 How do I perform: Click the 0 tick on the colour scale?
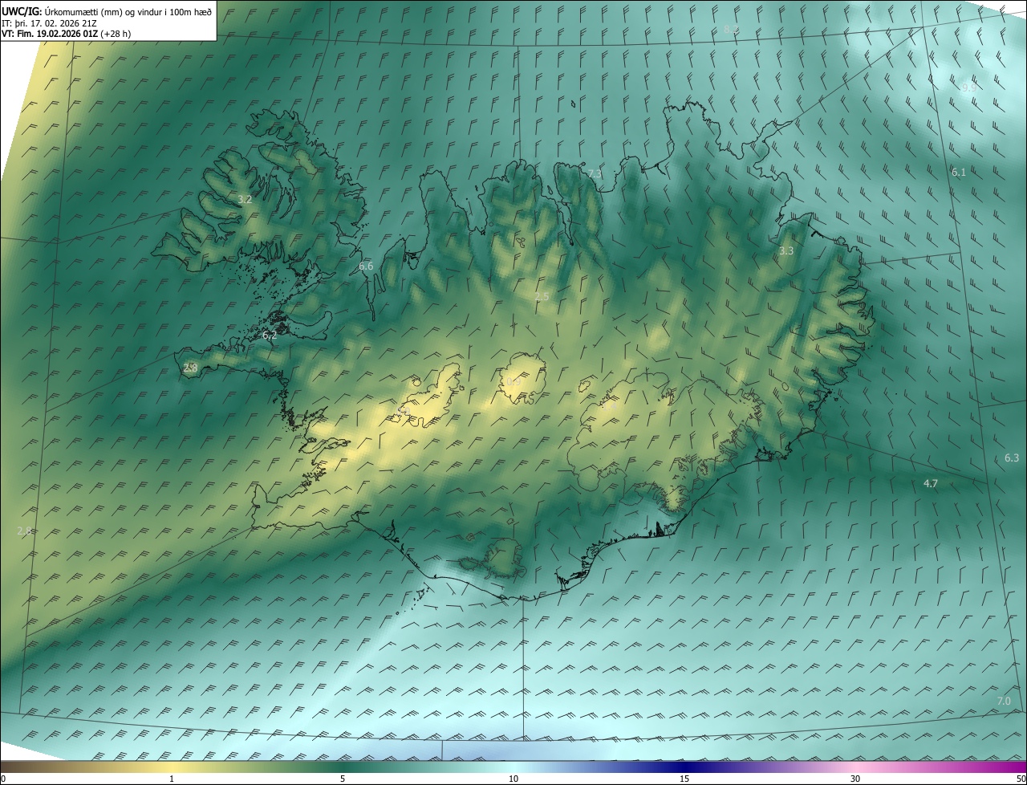3,779
